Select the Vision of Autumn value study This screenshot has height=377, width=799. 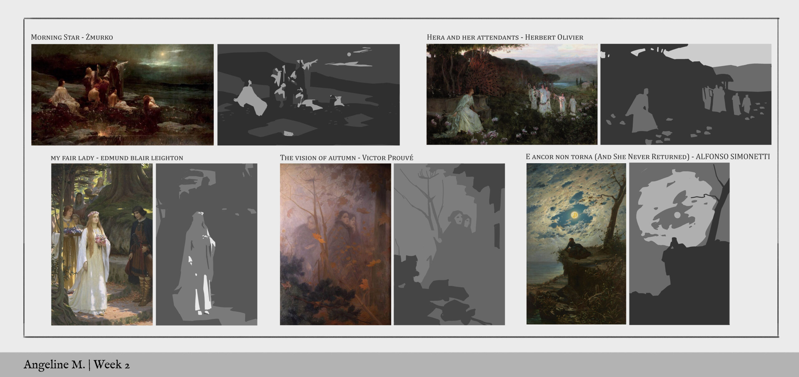[449, 244]
